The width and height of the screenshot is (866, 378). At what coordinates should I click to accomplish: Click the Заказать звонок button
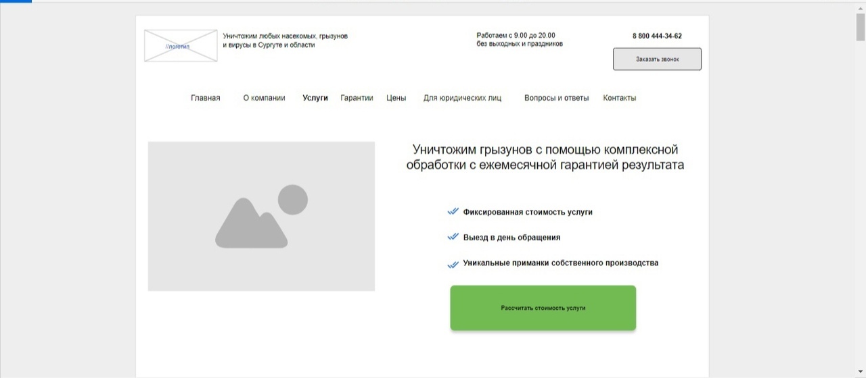point(657,59)
